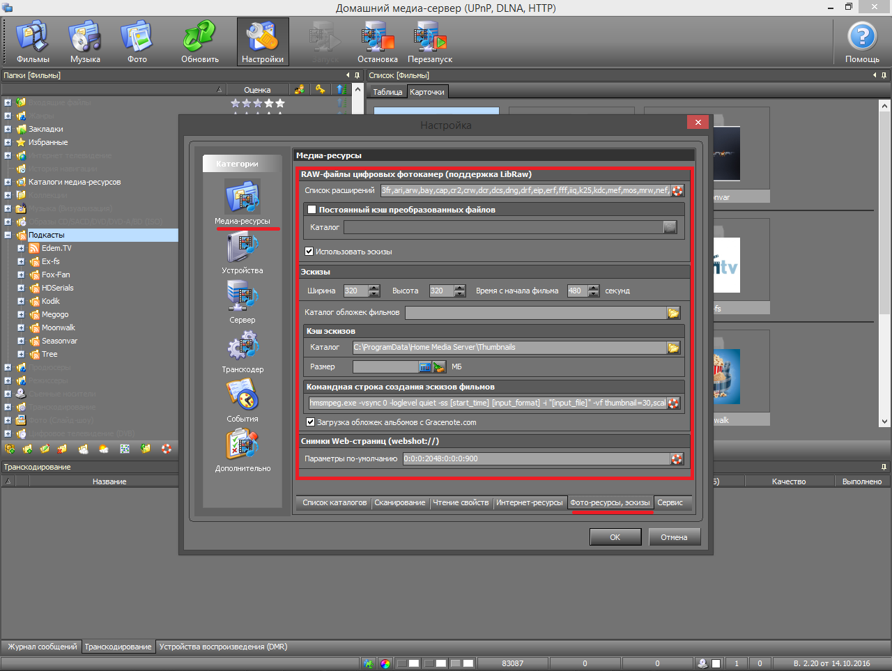Click the Обновить toolbar icon
Viewport: 892px width, 671px height.
pyautogui.click(x=200, y=42)
